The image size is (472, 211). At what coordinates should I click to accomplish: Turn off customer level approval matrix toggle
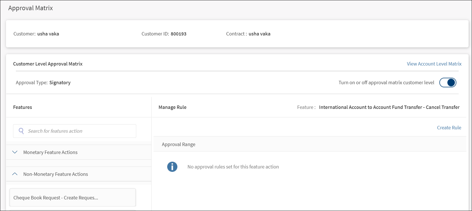[x=448, y=83]
